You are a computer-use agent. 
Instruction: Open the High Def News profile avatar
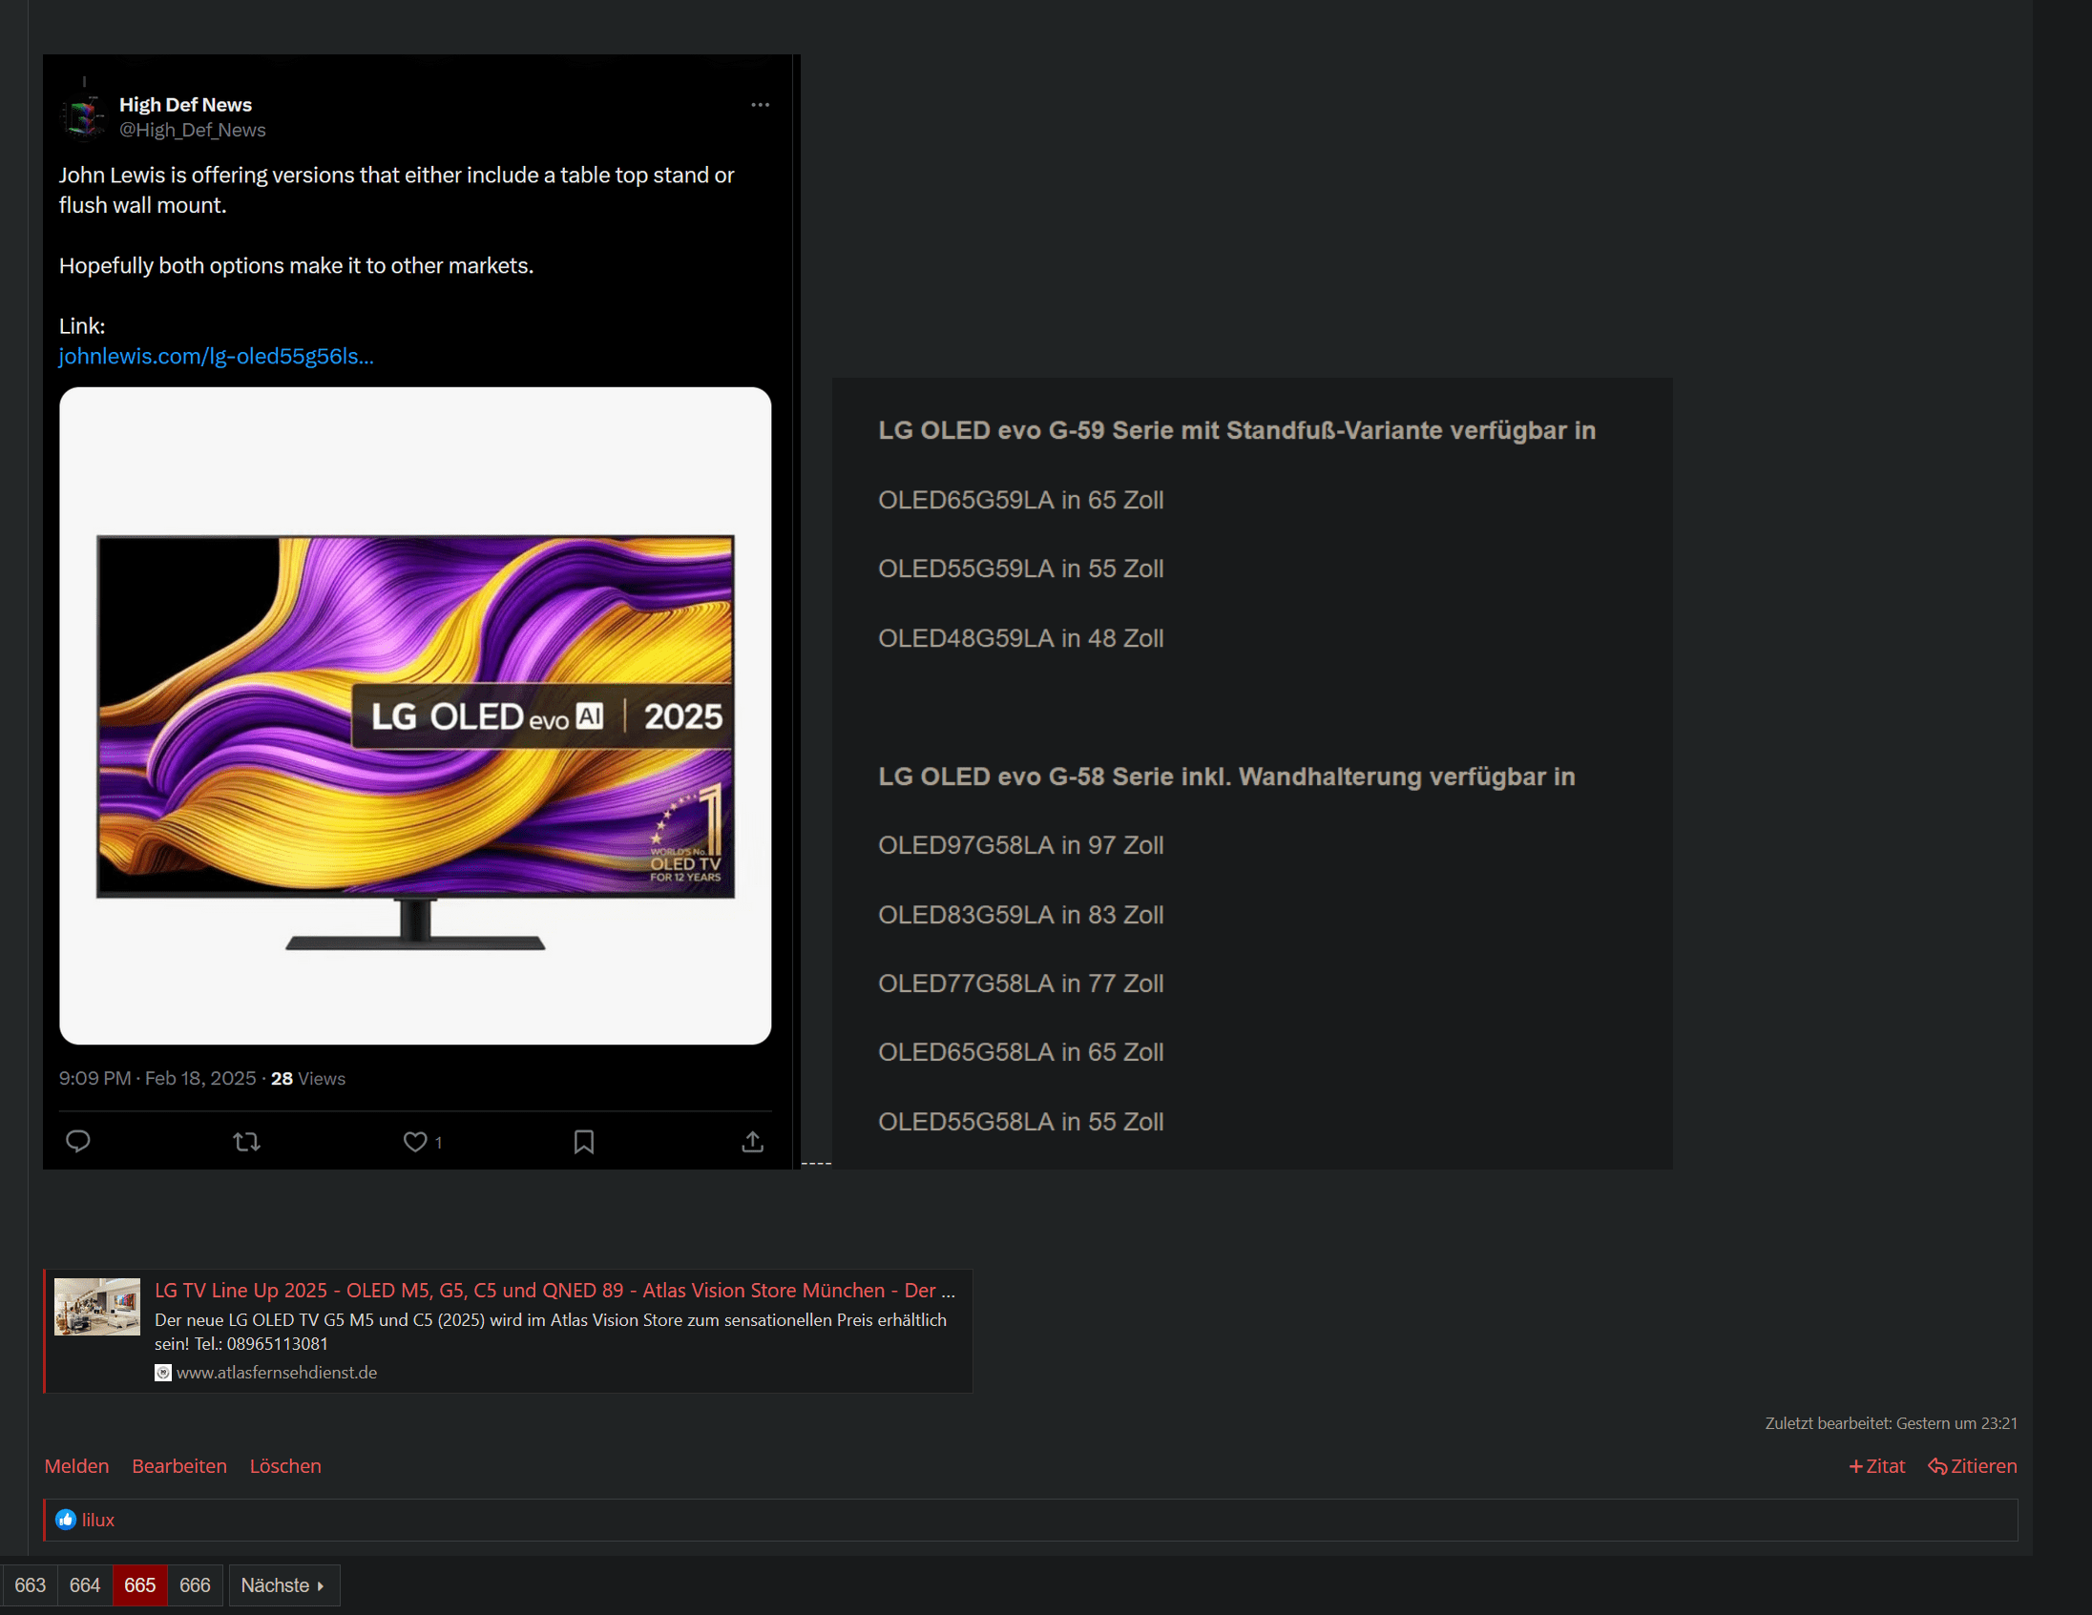click(x=84, y=116)
